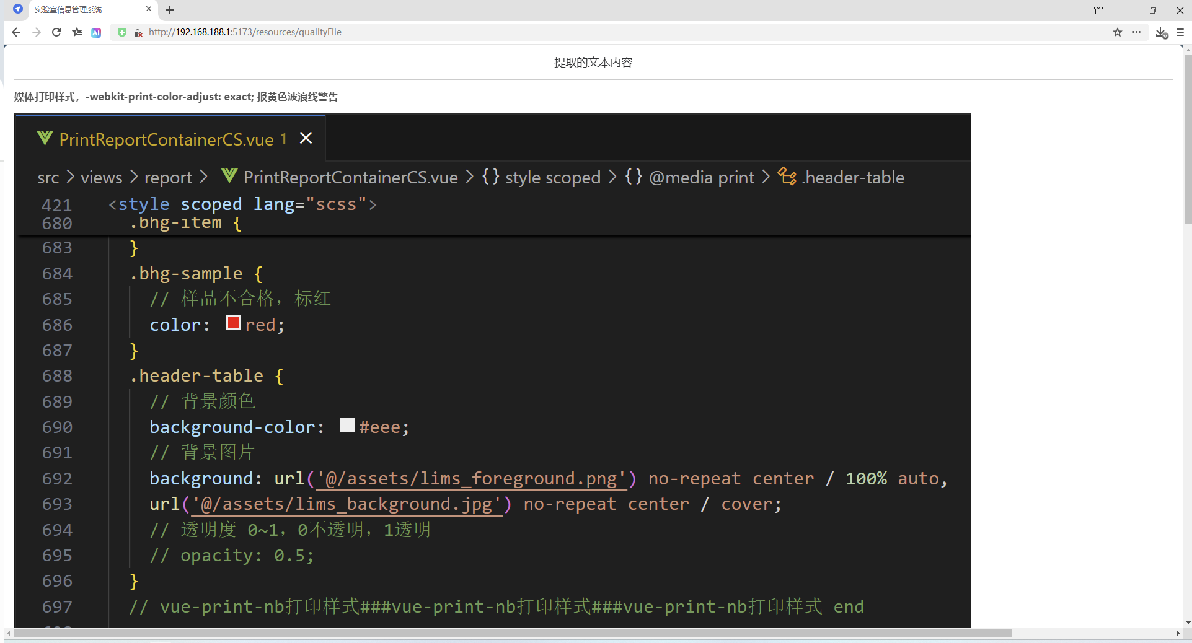Click the AI extension icon in the toolbar

coord(96,32)
